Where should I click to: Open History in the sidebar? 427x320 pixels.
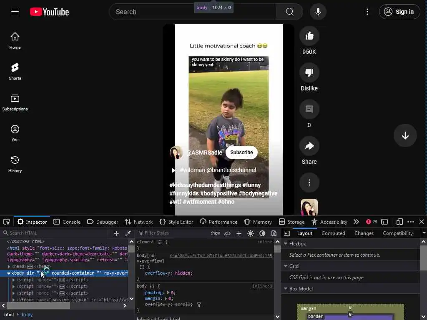pyautogui.click(x=15, y=164)
